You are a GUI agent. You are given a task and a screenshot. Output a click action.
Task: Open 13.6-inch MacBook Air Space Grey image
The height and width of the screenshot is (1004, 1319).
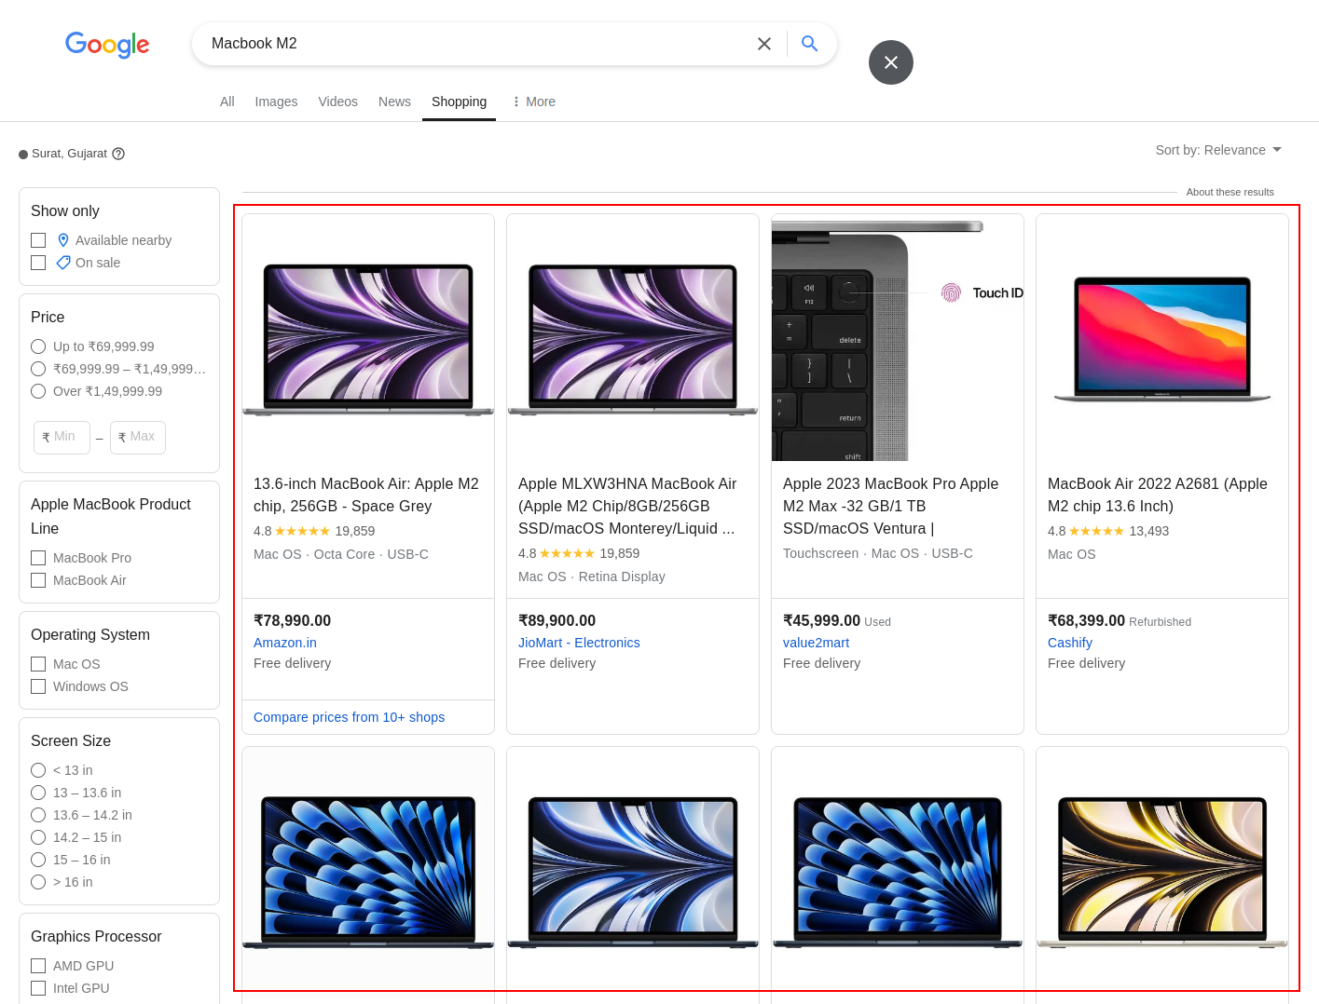[368, 339]
